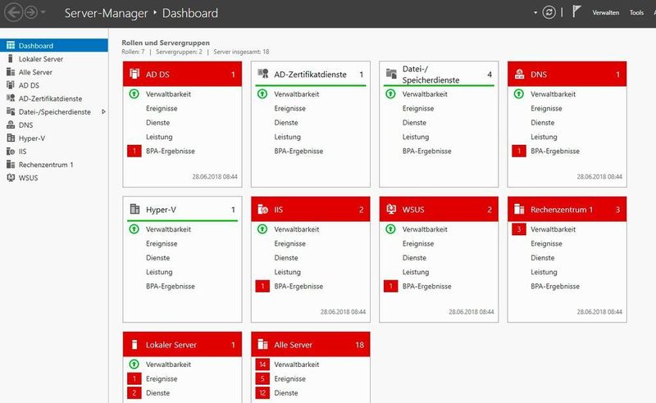Open the dropdown arrow left of refresh
Image resolution: width=656 pixels, height=403 pixels.
click(x=535, y=12)
